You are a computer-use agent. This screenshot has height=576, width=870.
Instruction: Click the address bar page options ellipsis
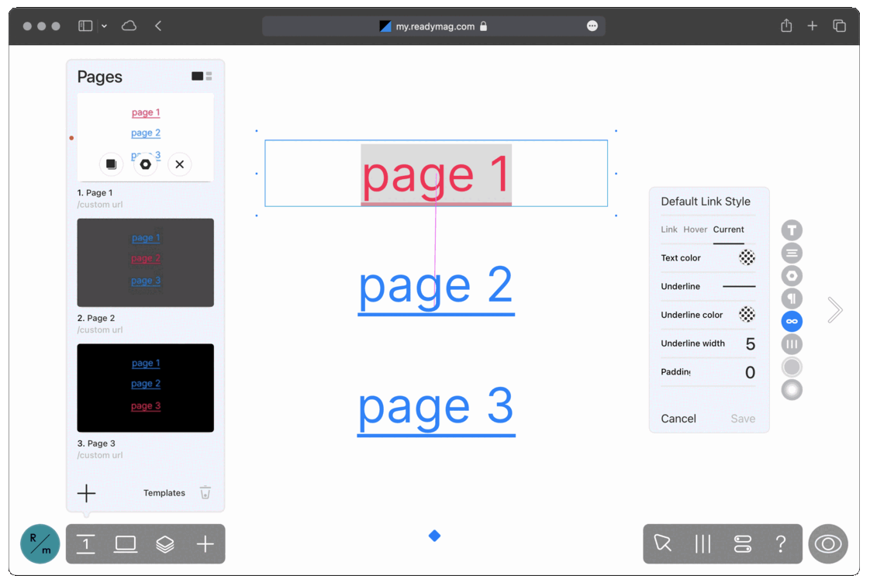[592, 26]
